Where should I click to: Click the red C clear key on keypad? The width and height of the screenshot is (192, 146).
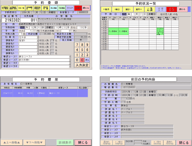pos(82,60)
